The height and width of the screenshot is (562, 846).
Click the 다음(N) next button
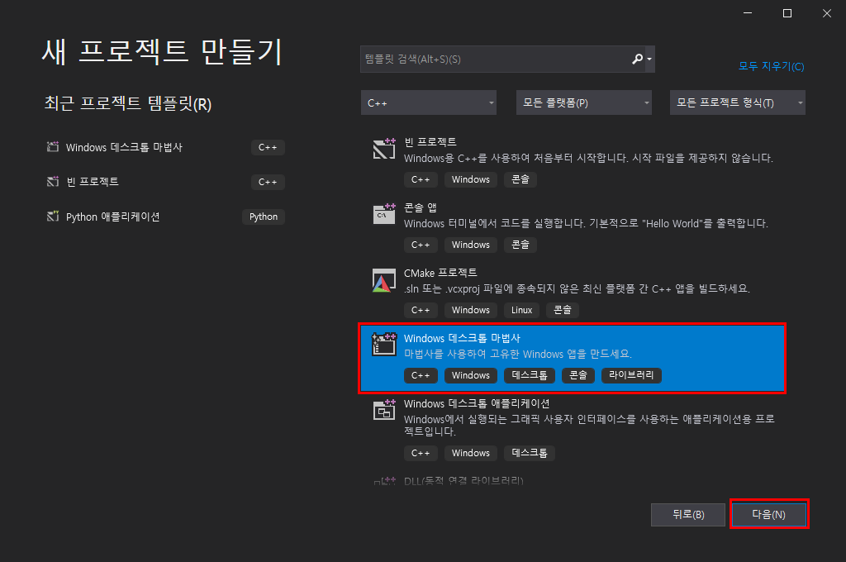point(769,515)
